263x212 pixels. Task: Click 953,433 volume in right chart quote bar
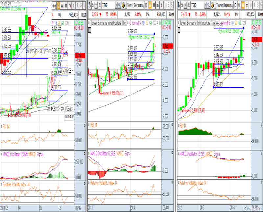tap(251, 15)
